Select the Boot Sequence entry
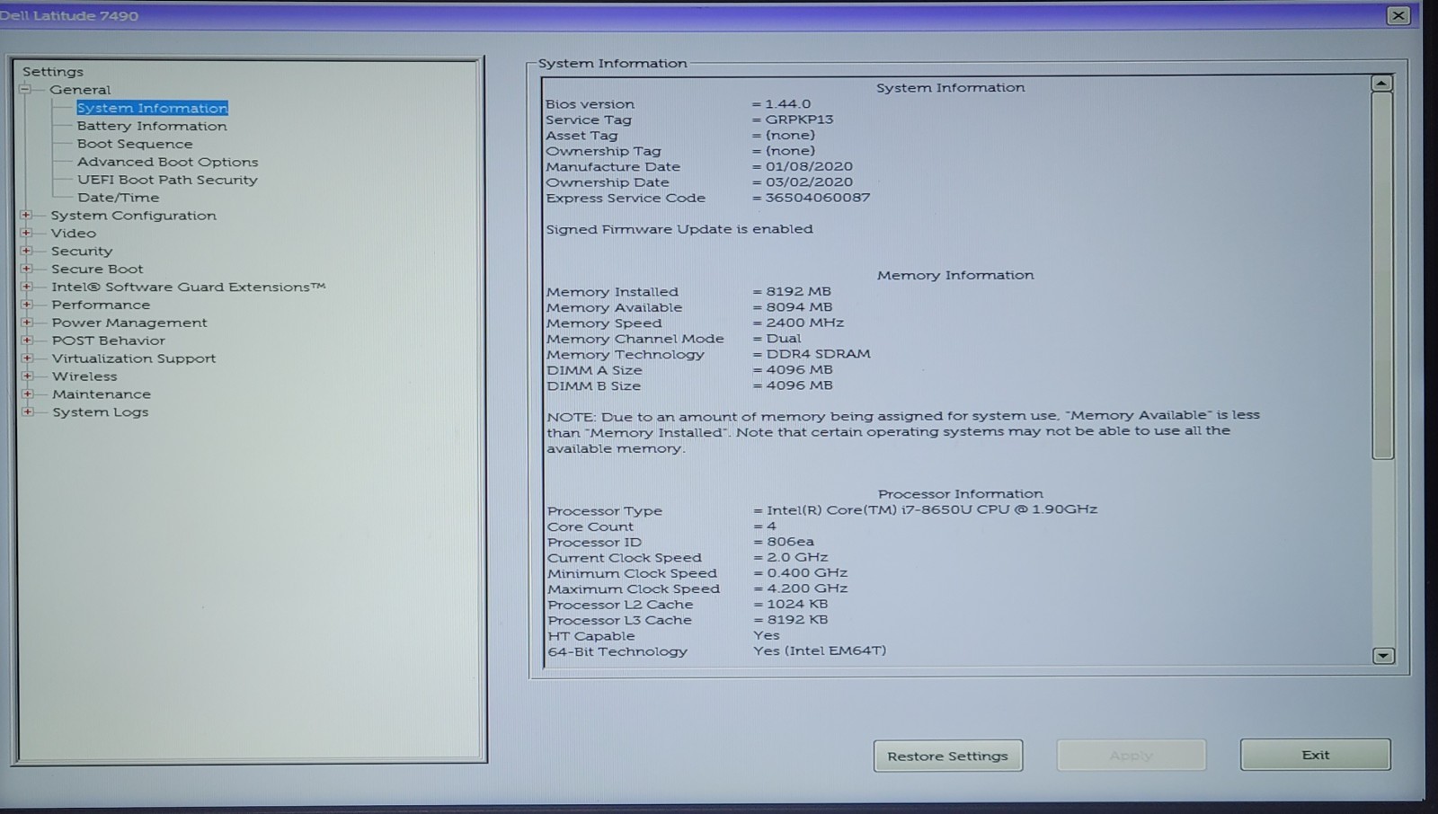The image size is (1438, 814). (x=135, y=144)
